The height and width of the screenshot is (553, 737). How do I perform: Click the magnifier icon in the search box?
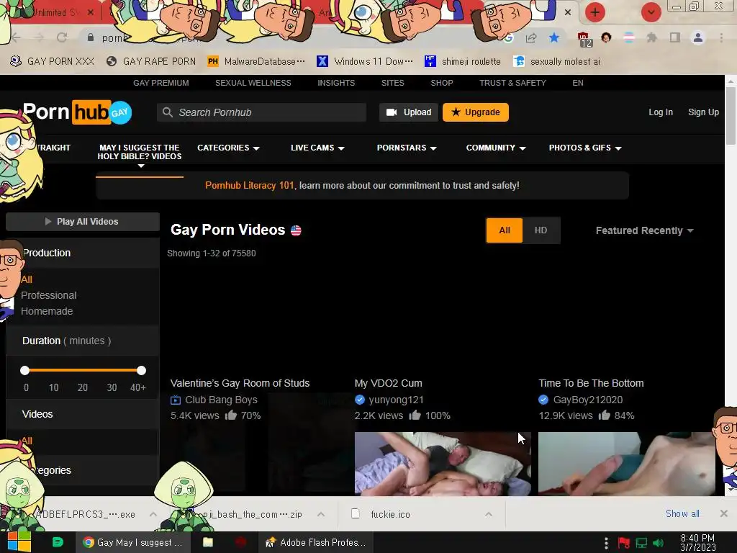167,112
